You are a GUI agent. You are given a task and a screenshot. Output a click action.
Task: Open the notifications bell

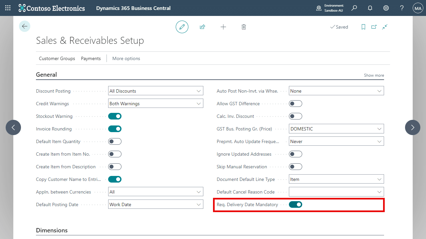tap(370, 8)
